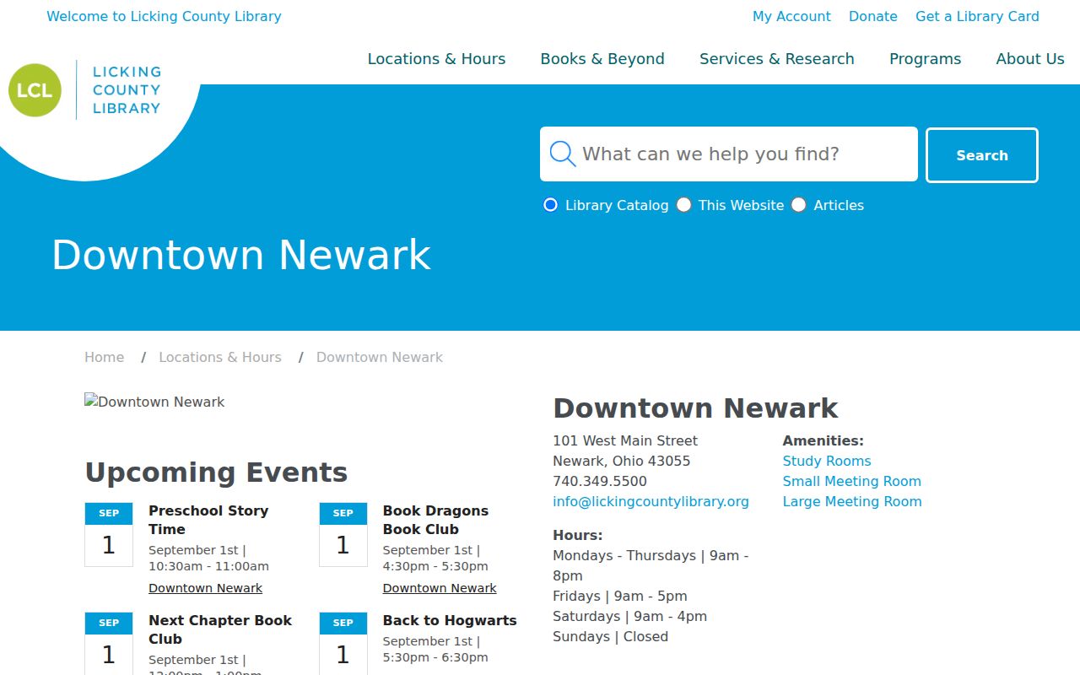
Task: Click Get a Library Card
Action: tap(977, 16)
